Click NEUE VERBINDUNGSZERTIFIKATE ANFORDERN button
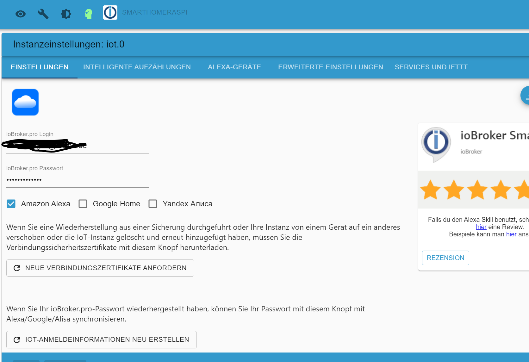 (x=100, y=268)
